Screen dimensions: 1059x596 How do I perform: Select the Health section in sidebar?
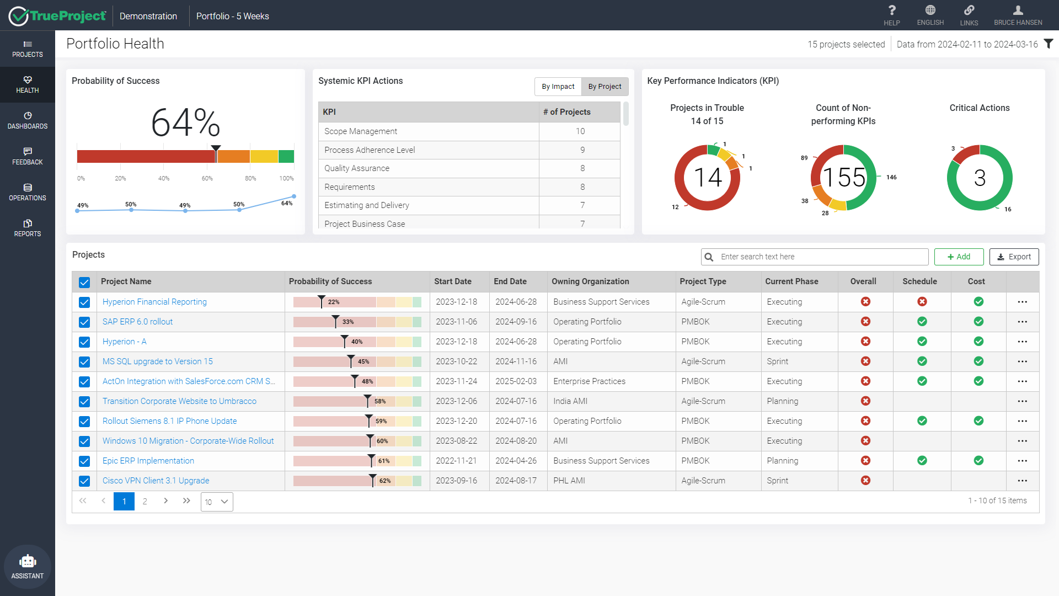coord(28,84)
